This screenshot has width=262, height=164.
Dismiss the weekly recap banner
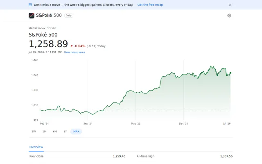(x=230, y=5)
